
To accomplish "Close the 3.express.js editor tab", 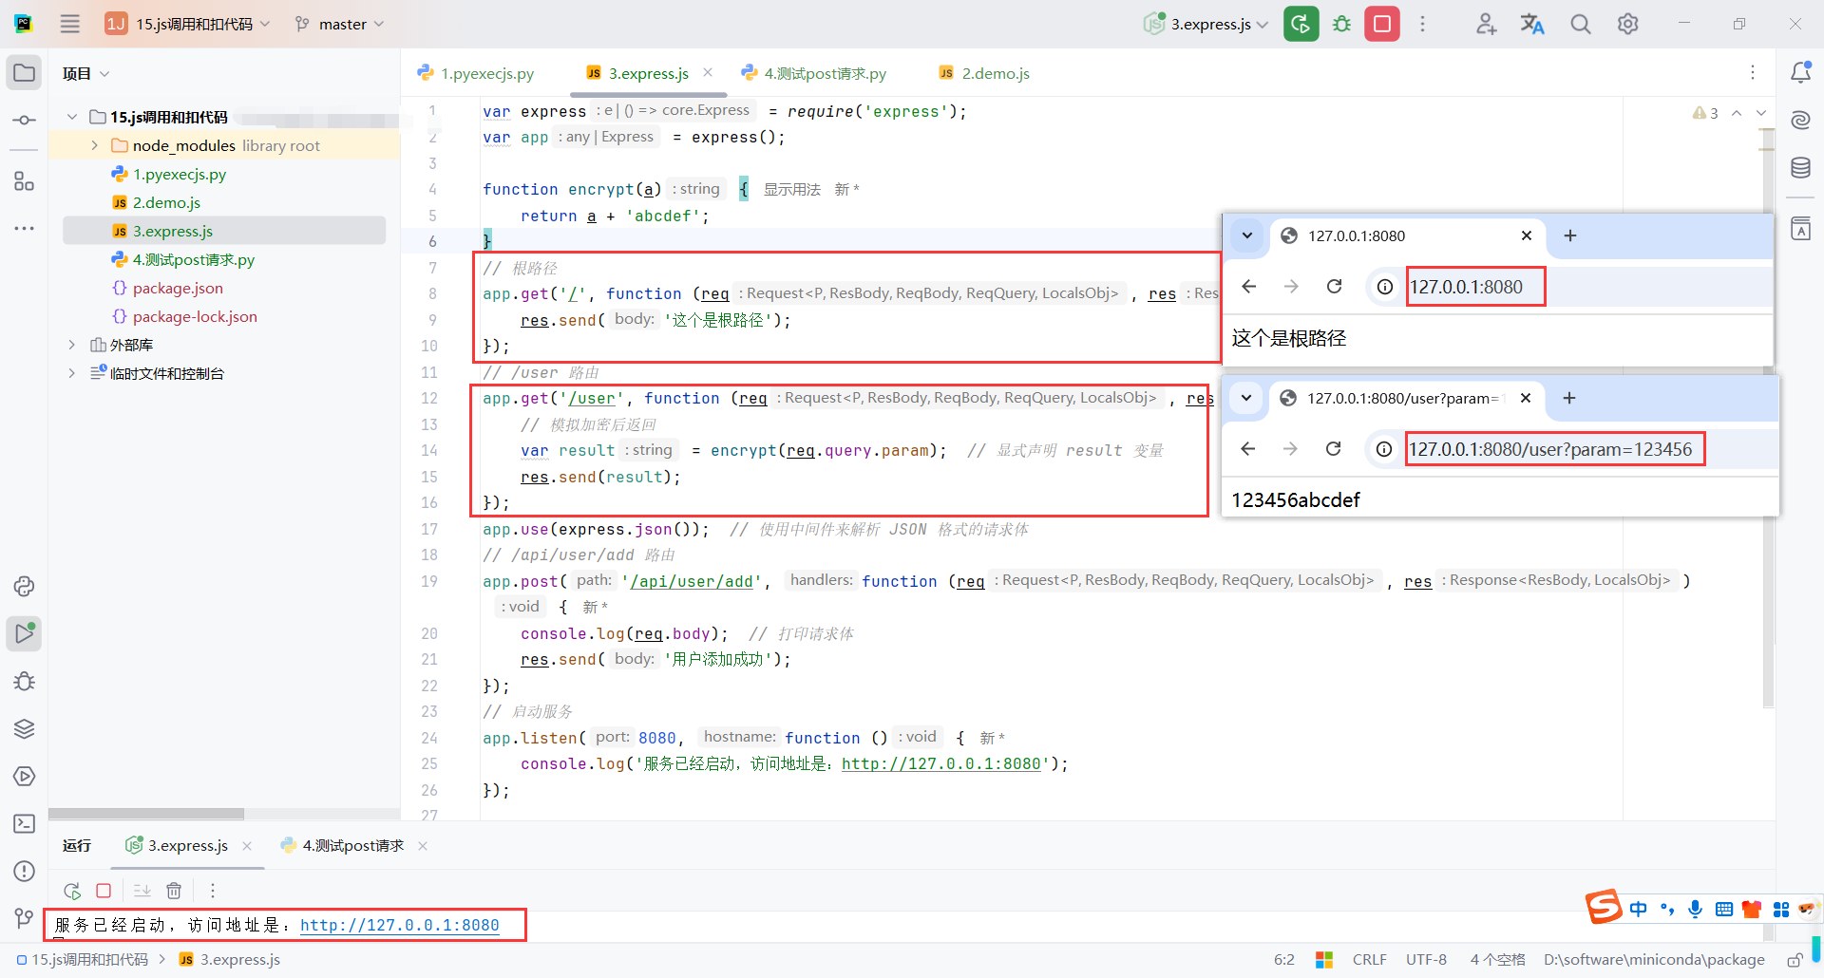I will pos(708,72).
